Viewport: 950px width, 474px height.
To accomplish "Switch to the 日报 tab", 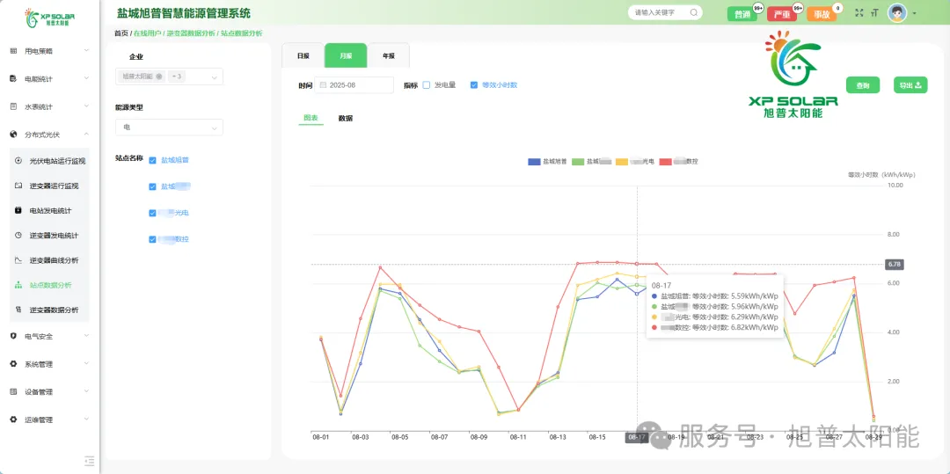I will [x=303, y=55].
